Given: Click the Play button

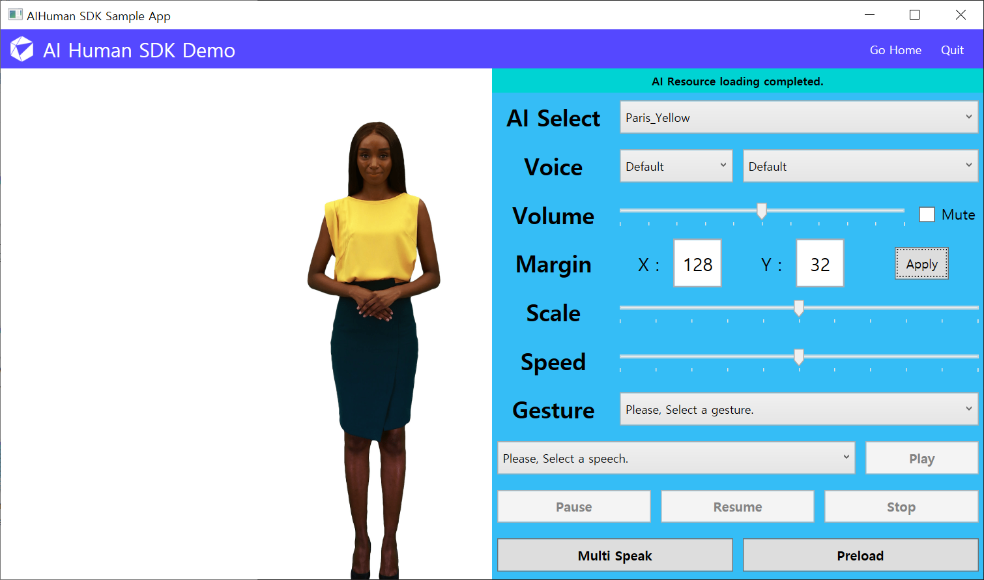Looking at the screenshot, I should [921, 458].
